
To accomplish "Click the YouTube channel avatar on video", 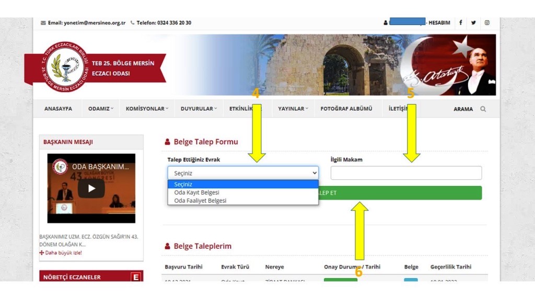I will pyautogui.click(x=60, y=167).
